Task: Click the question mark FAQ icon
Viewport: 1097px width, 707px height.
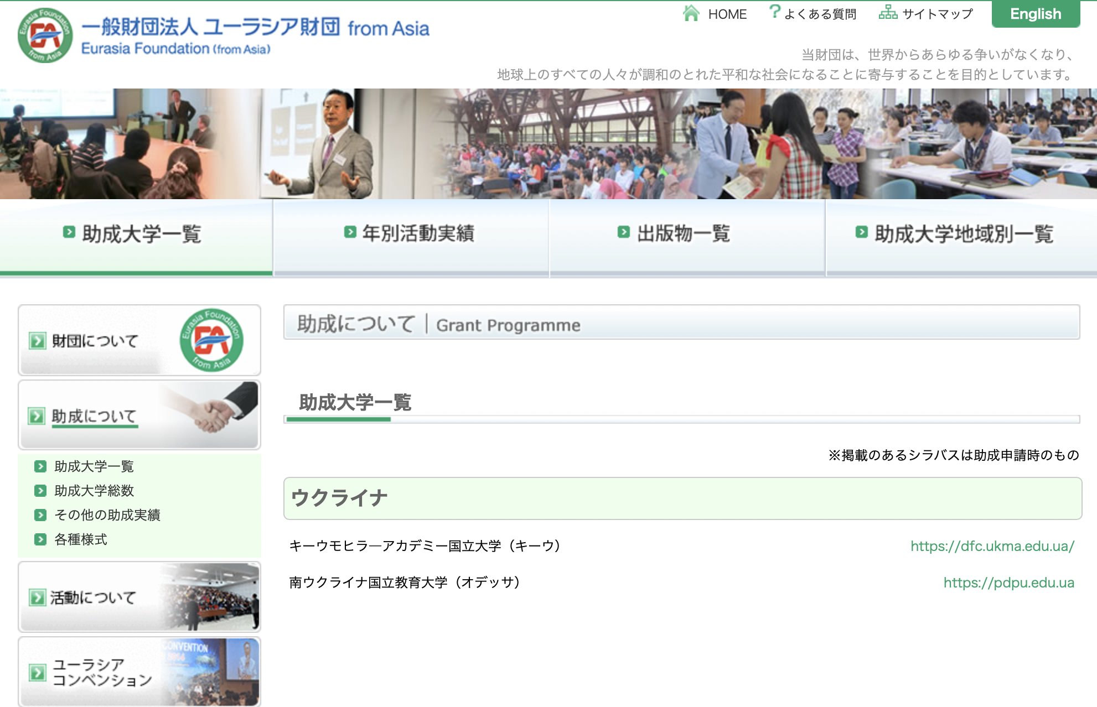Action: click(x=774, y=12)
